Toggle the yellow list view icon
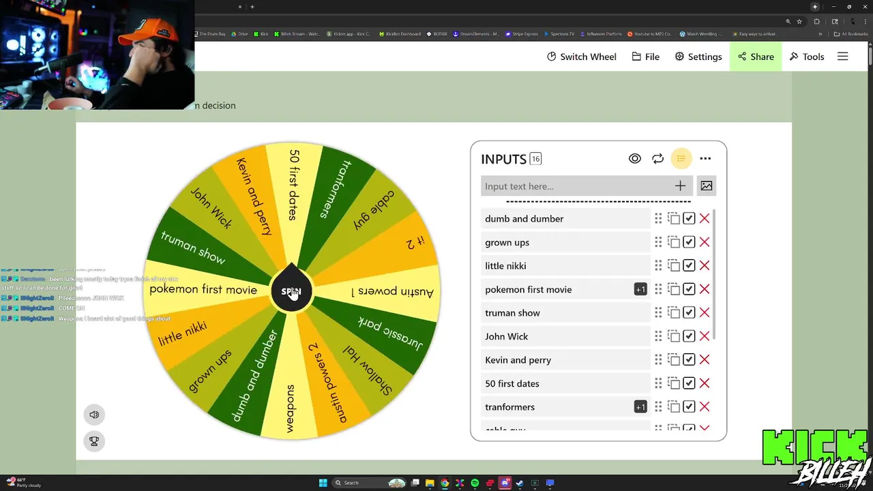Image resolution: width=873 pixels, height=491 pixels. (x=681, y=159)
